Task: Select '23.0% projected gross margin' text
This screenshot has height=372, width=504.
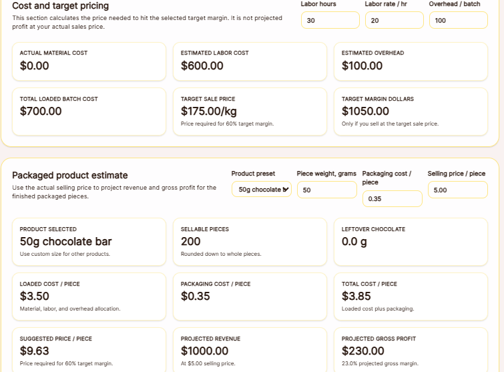Action: tap(380, 363)
